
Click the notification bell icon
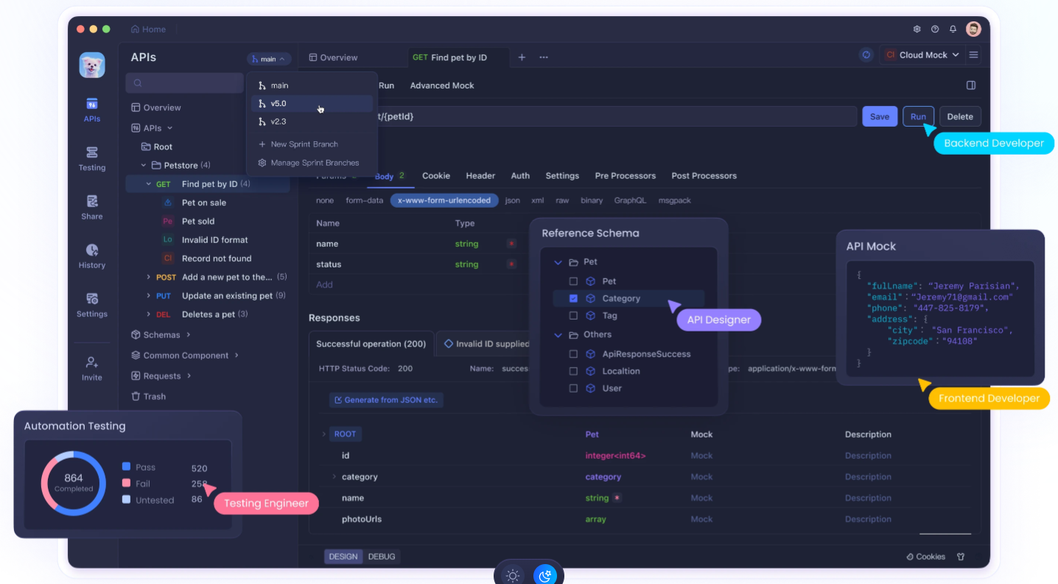coord(953,29)
